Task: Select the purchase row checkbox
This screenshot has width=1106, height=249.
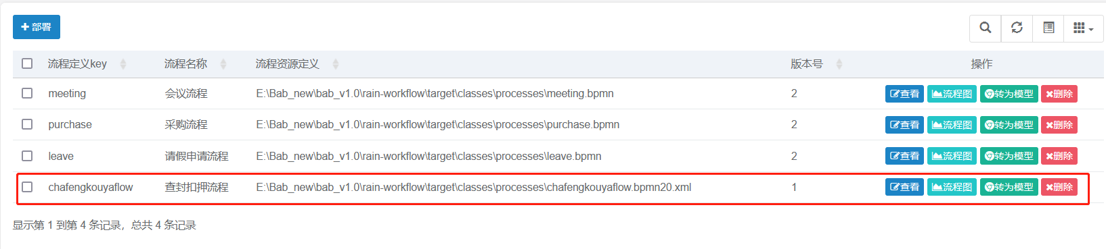Action: [x=27, y=124]
